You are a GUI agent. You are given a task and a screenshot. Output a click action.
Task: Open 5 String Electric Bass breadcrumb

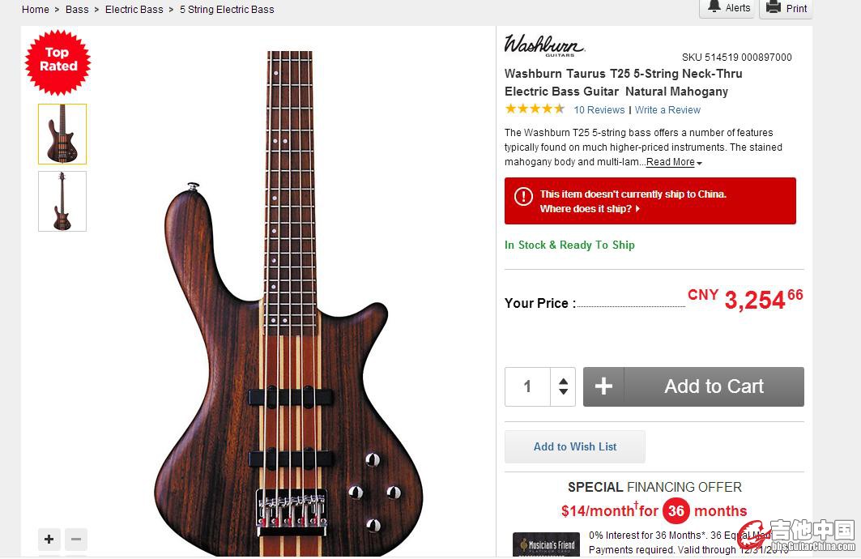coord(227,10)
